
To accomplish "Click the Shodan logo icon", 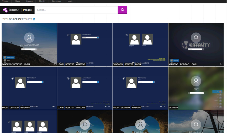I will (5, 10).
